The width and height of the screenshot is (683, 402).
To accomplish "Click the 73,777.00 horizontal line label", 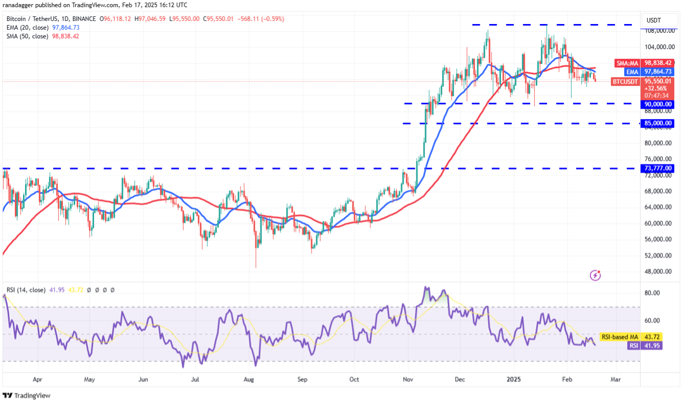I will 657,168.
